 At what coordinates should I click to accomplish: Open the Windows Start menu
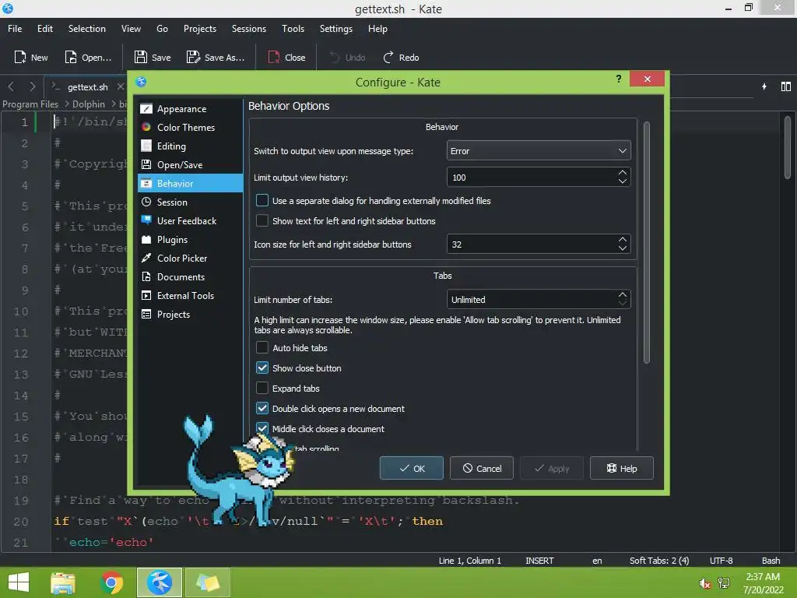click(19, 582)
